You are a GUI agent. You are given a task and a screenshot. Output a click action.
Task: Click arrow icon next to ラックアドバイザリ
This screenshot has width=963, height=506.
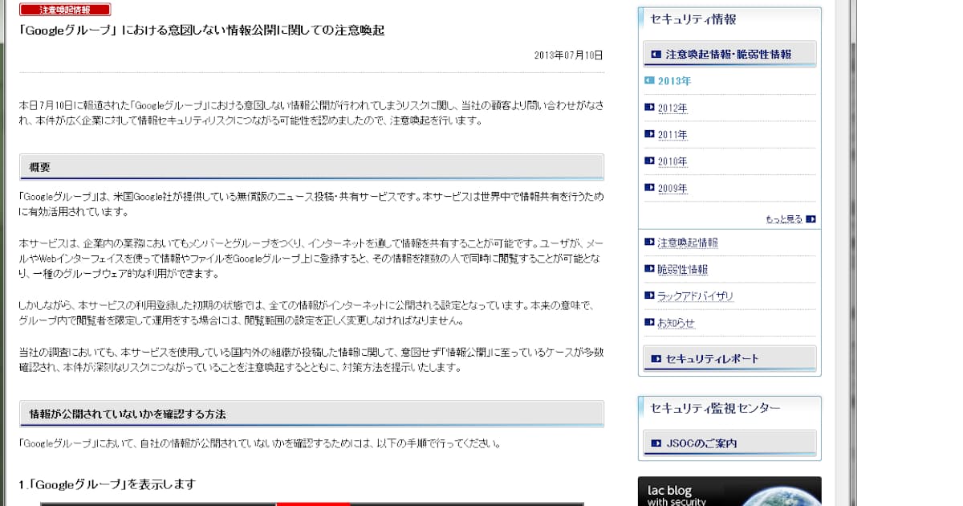point(649,296)
